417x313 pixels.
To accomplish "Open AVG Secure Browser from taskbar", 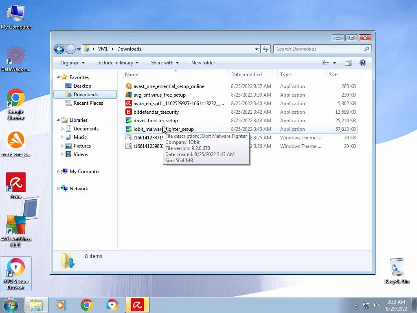I will (x=112, y=305).
